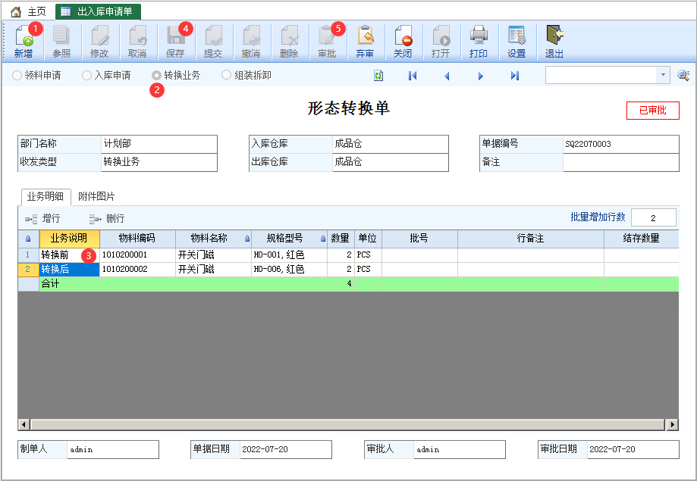Select the 转换前 cell in row 1
This screenshot has width=697, height=481.
[x=69, y=255]
